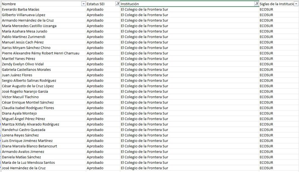Select Aprobado status for Juan Juárez Flores
The width and height of the screenshot is (299, 172).
[x=95, y=75]
